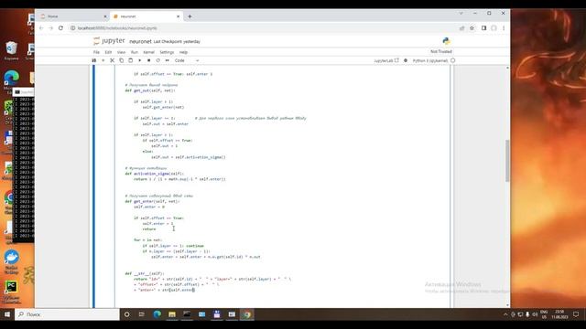Screen dimensions: 586x329
Task: Interrupt the kernel with the stop icon
Action: click(x=148, y=60)
